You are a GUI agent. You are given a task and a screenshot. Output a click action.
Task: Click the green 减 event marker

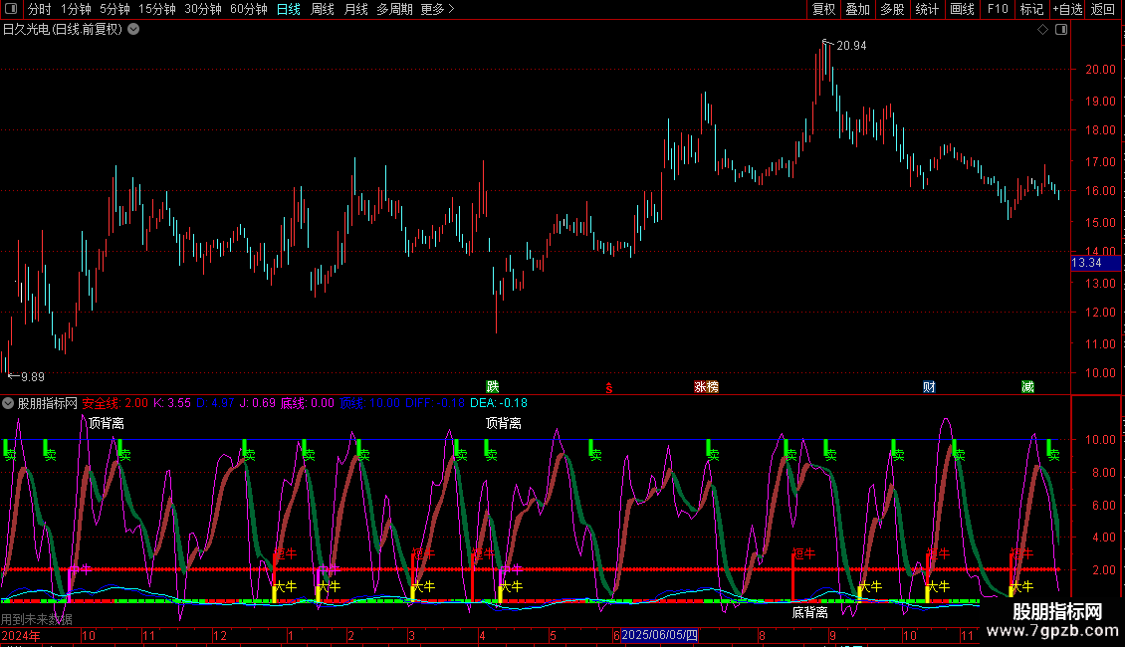[x=1027, y=386]
